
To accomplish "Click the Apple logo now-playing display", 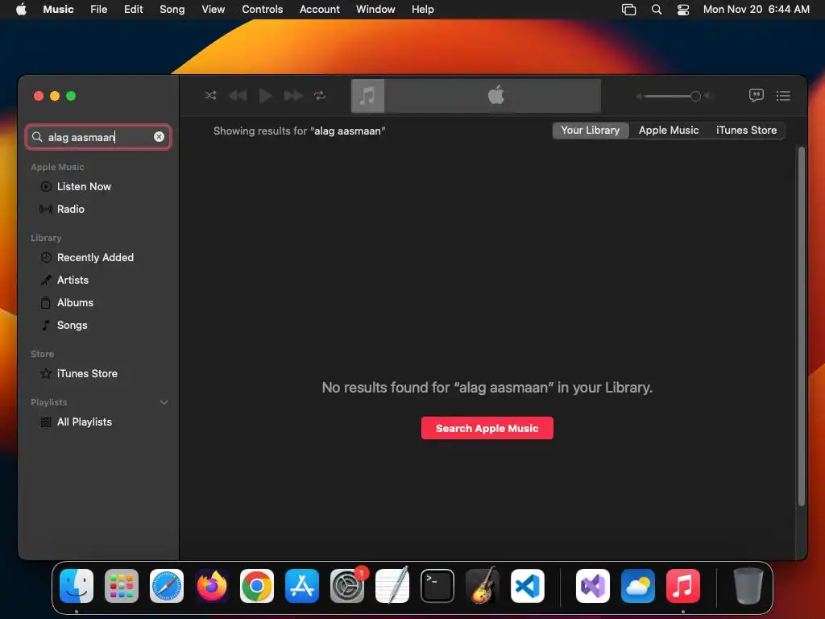I will point(495,96).
